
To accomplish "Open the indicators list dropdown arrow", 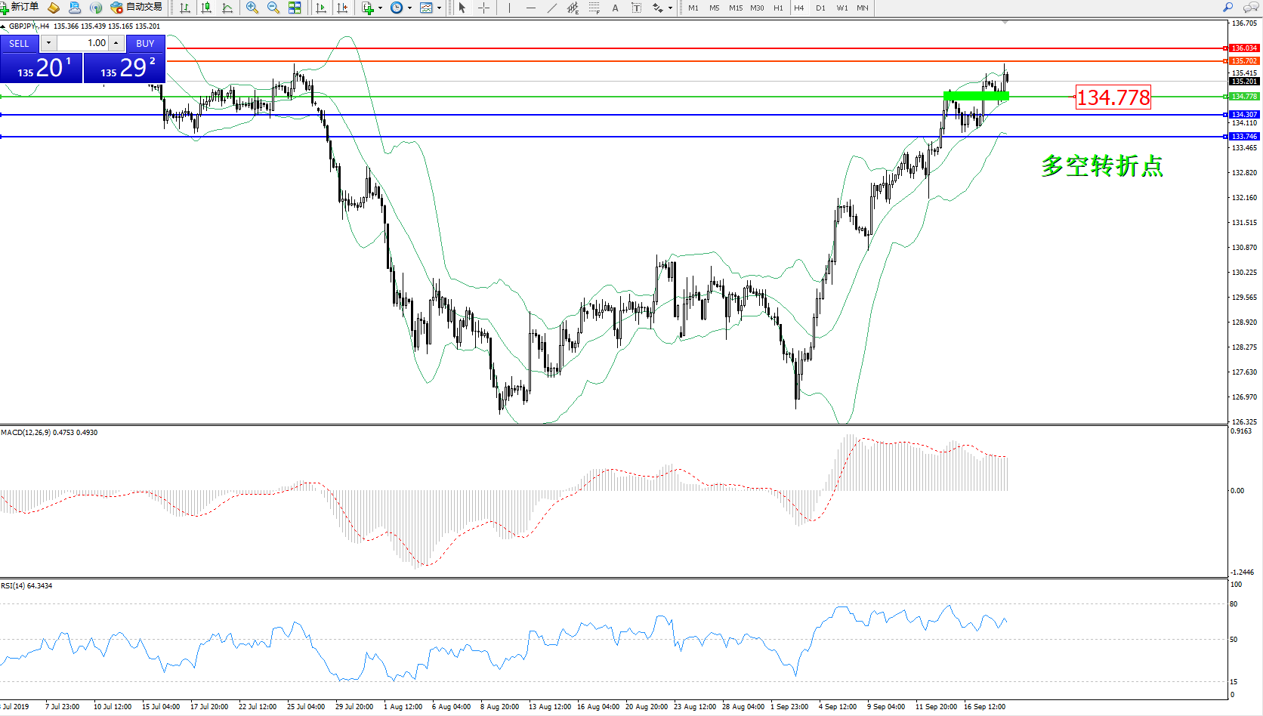I will (380, 8).
